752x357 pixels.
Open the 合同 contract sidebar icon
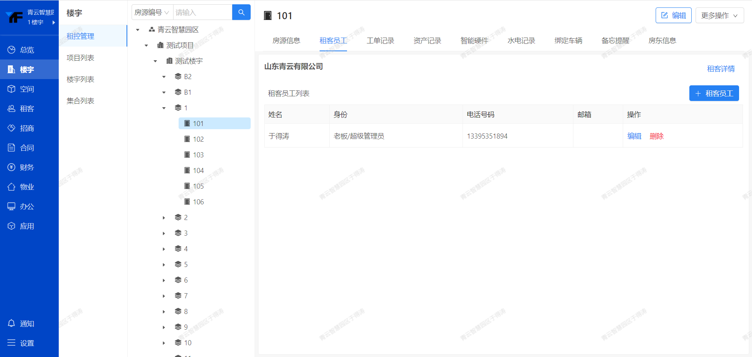(11, 148)
